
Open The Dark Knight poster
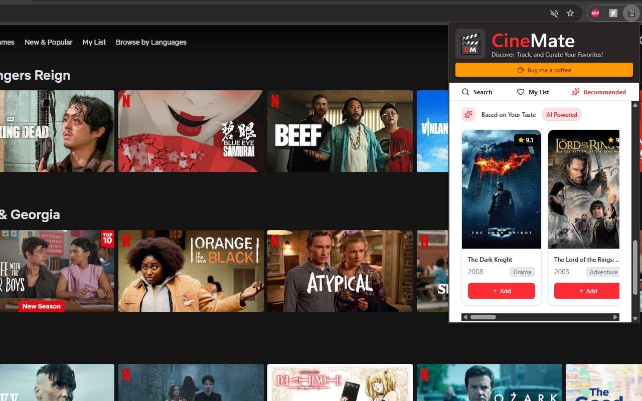[502, 189]
